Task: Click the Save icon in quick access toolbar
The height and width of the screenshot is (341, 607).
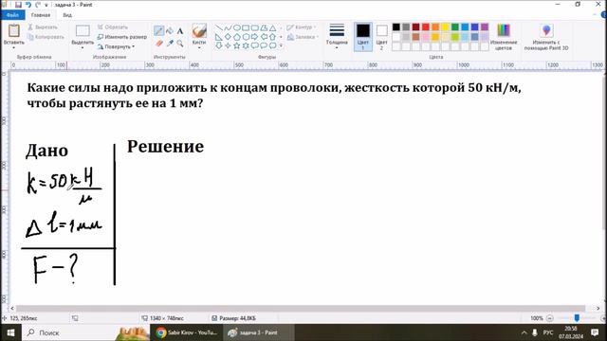Action: 18,5
